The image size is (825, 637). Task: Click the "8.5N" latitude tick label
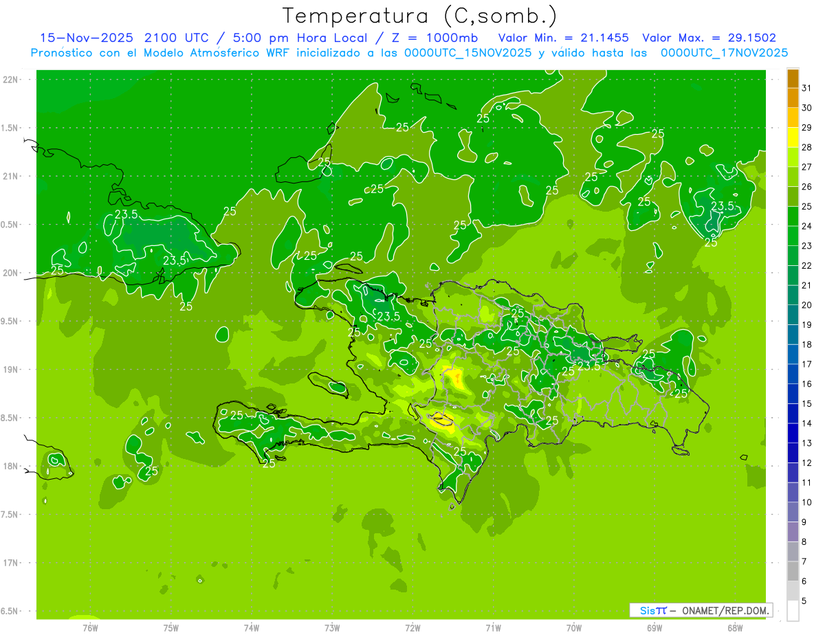point(10,418)
